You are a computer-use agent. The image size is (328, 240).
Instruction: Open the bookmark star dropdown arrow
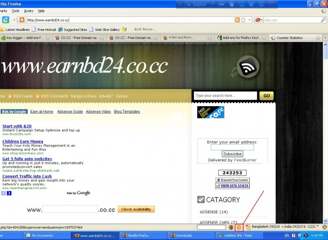pos(249,20)
